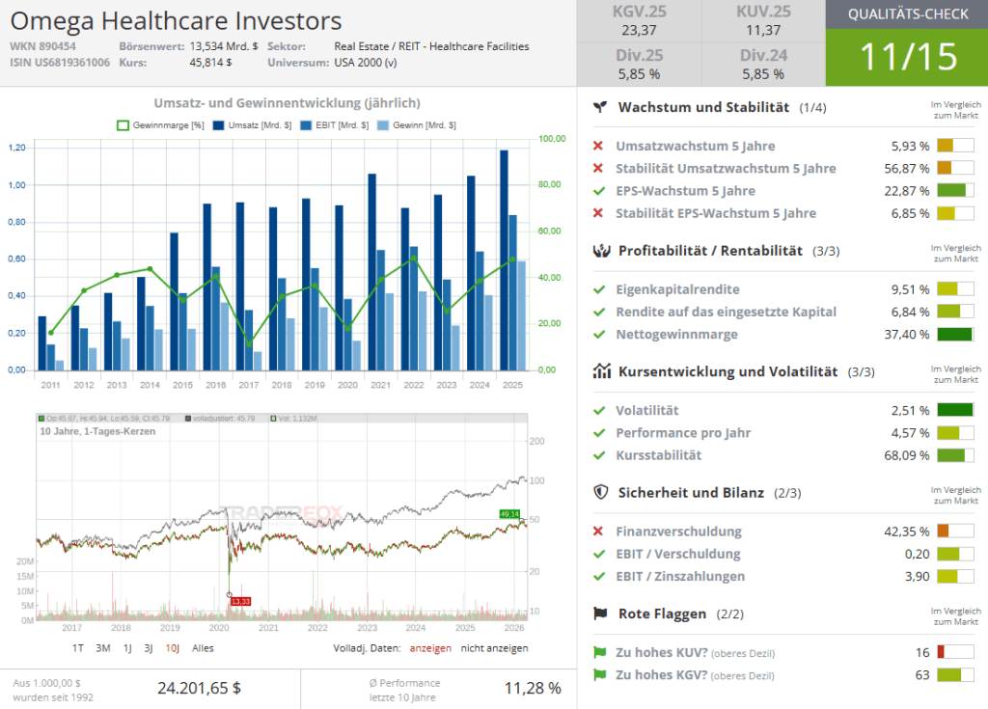Click the rating bar for Eigenkapitalrendite

coord(954,289)
